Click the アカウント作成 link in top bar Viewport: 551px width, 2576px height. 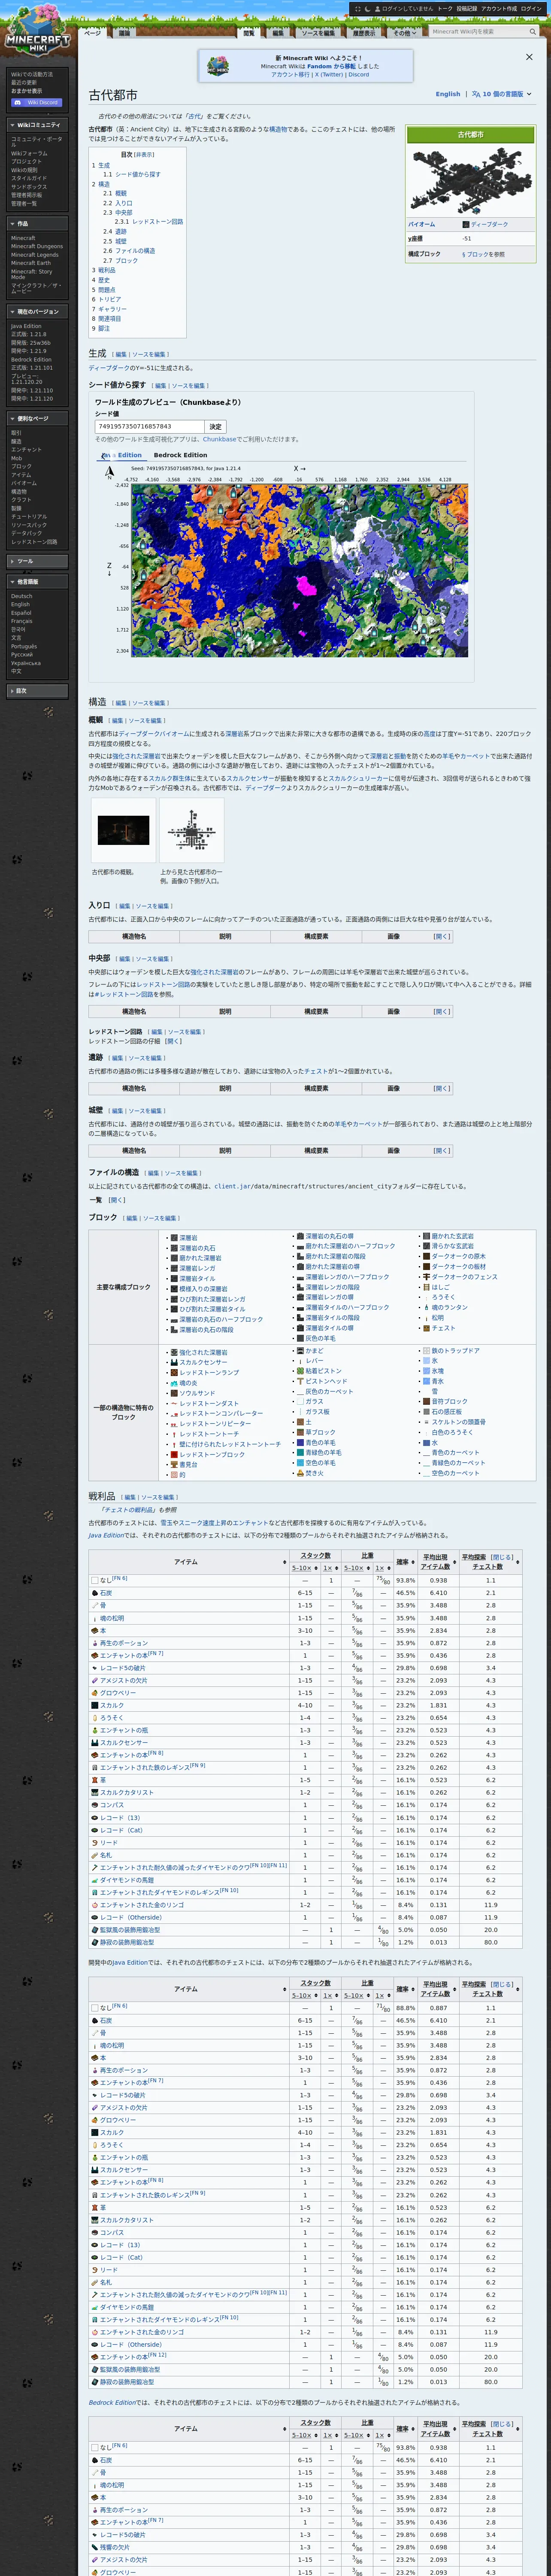499,8
